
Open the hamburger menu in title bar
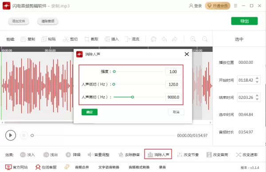point(235,6)
